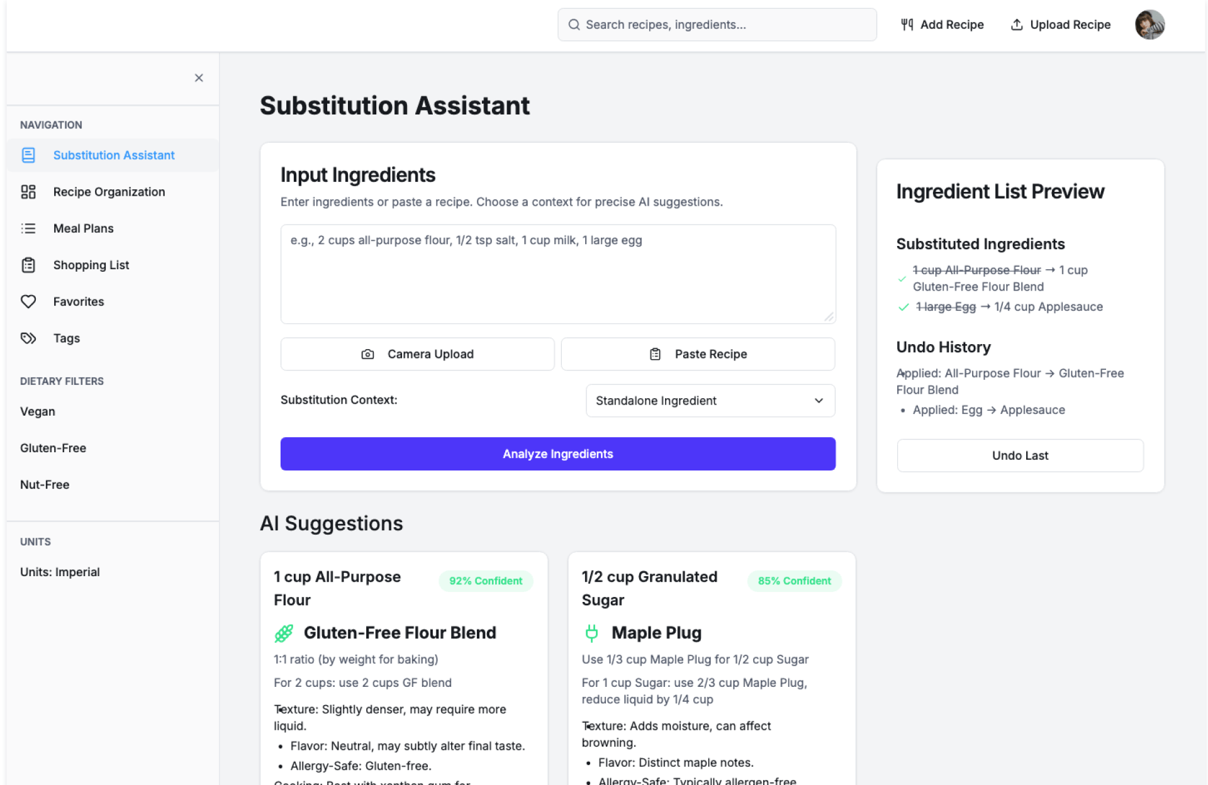Viewport: 1208px width, 785px height.
Task: Go to Recipe Organization page
Action: (x=109, y=192)
